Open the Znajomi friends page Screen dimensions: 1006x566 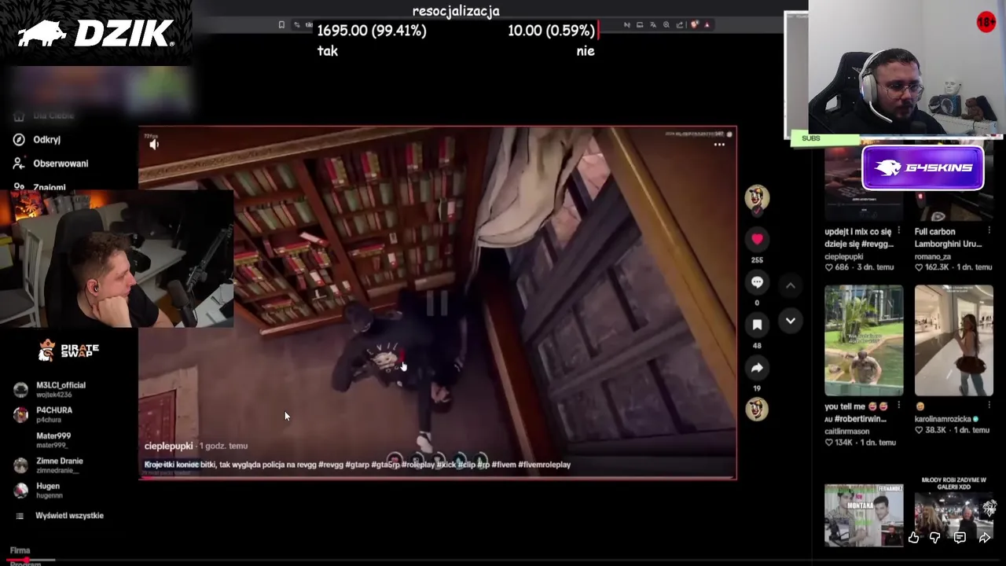tap(49, 187)
